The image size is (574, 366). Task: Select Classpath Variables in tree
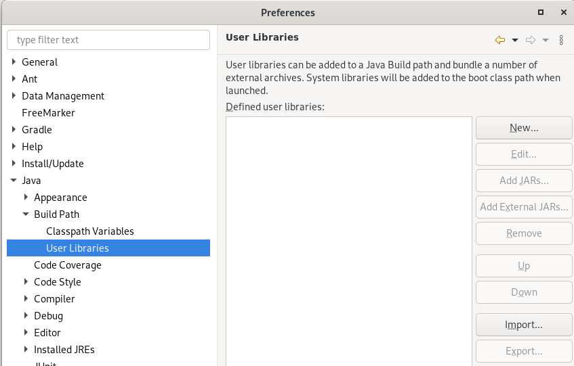(x=89, y=231)
